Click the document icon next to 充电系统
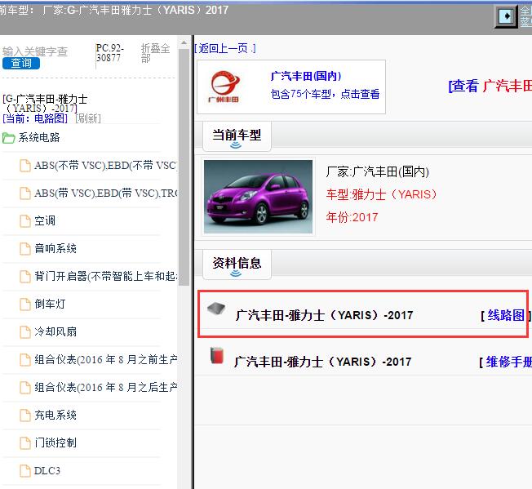Screen dimensions: 532x489 point(25,416)
